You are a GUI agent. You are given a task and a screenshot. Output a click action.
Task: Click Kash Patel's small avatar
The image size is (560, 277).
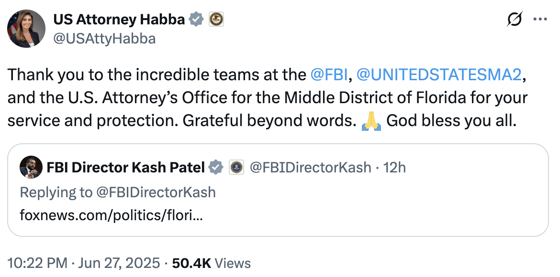[30, 167]
